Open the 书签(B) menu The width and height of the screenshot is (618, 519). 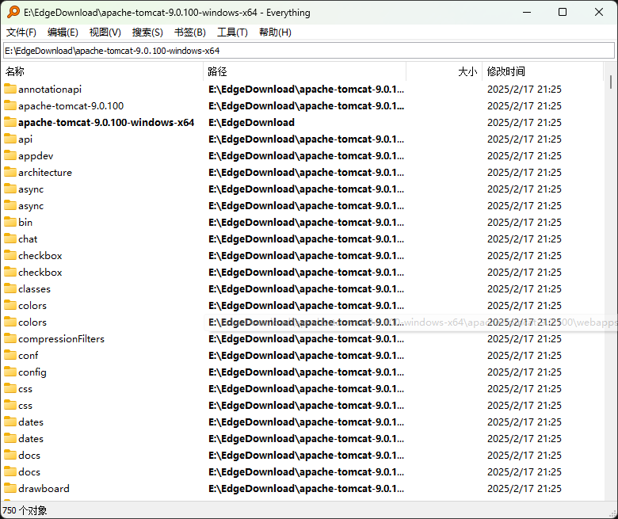189,32
